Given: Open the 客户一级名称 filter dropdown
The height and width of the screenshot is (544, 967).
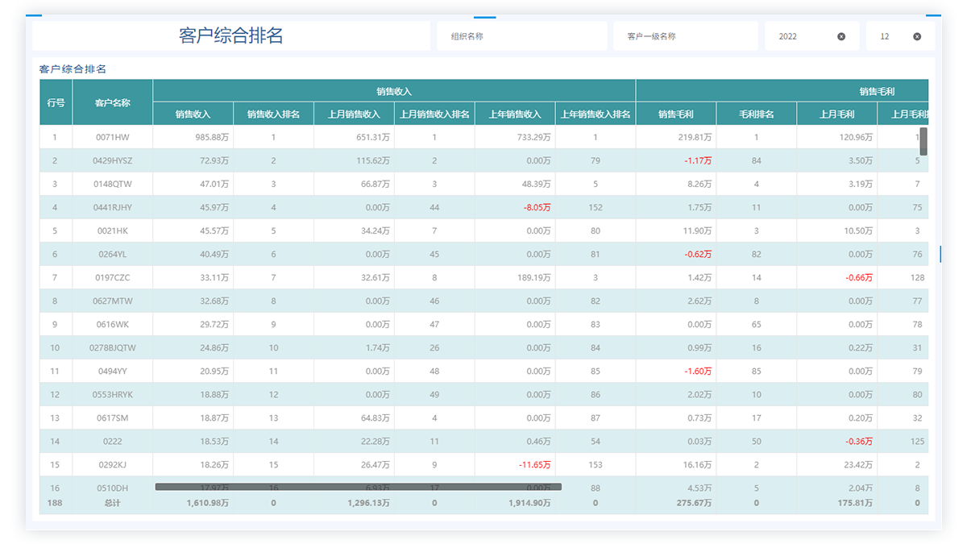Looking at the screenshot, I should [x=685, y=36].
